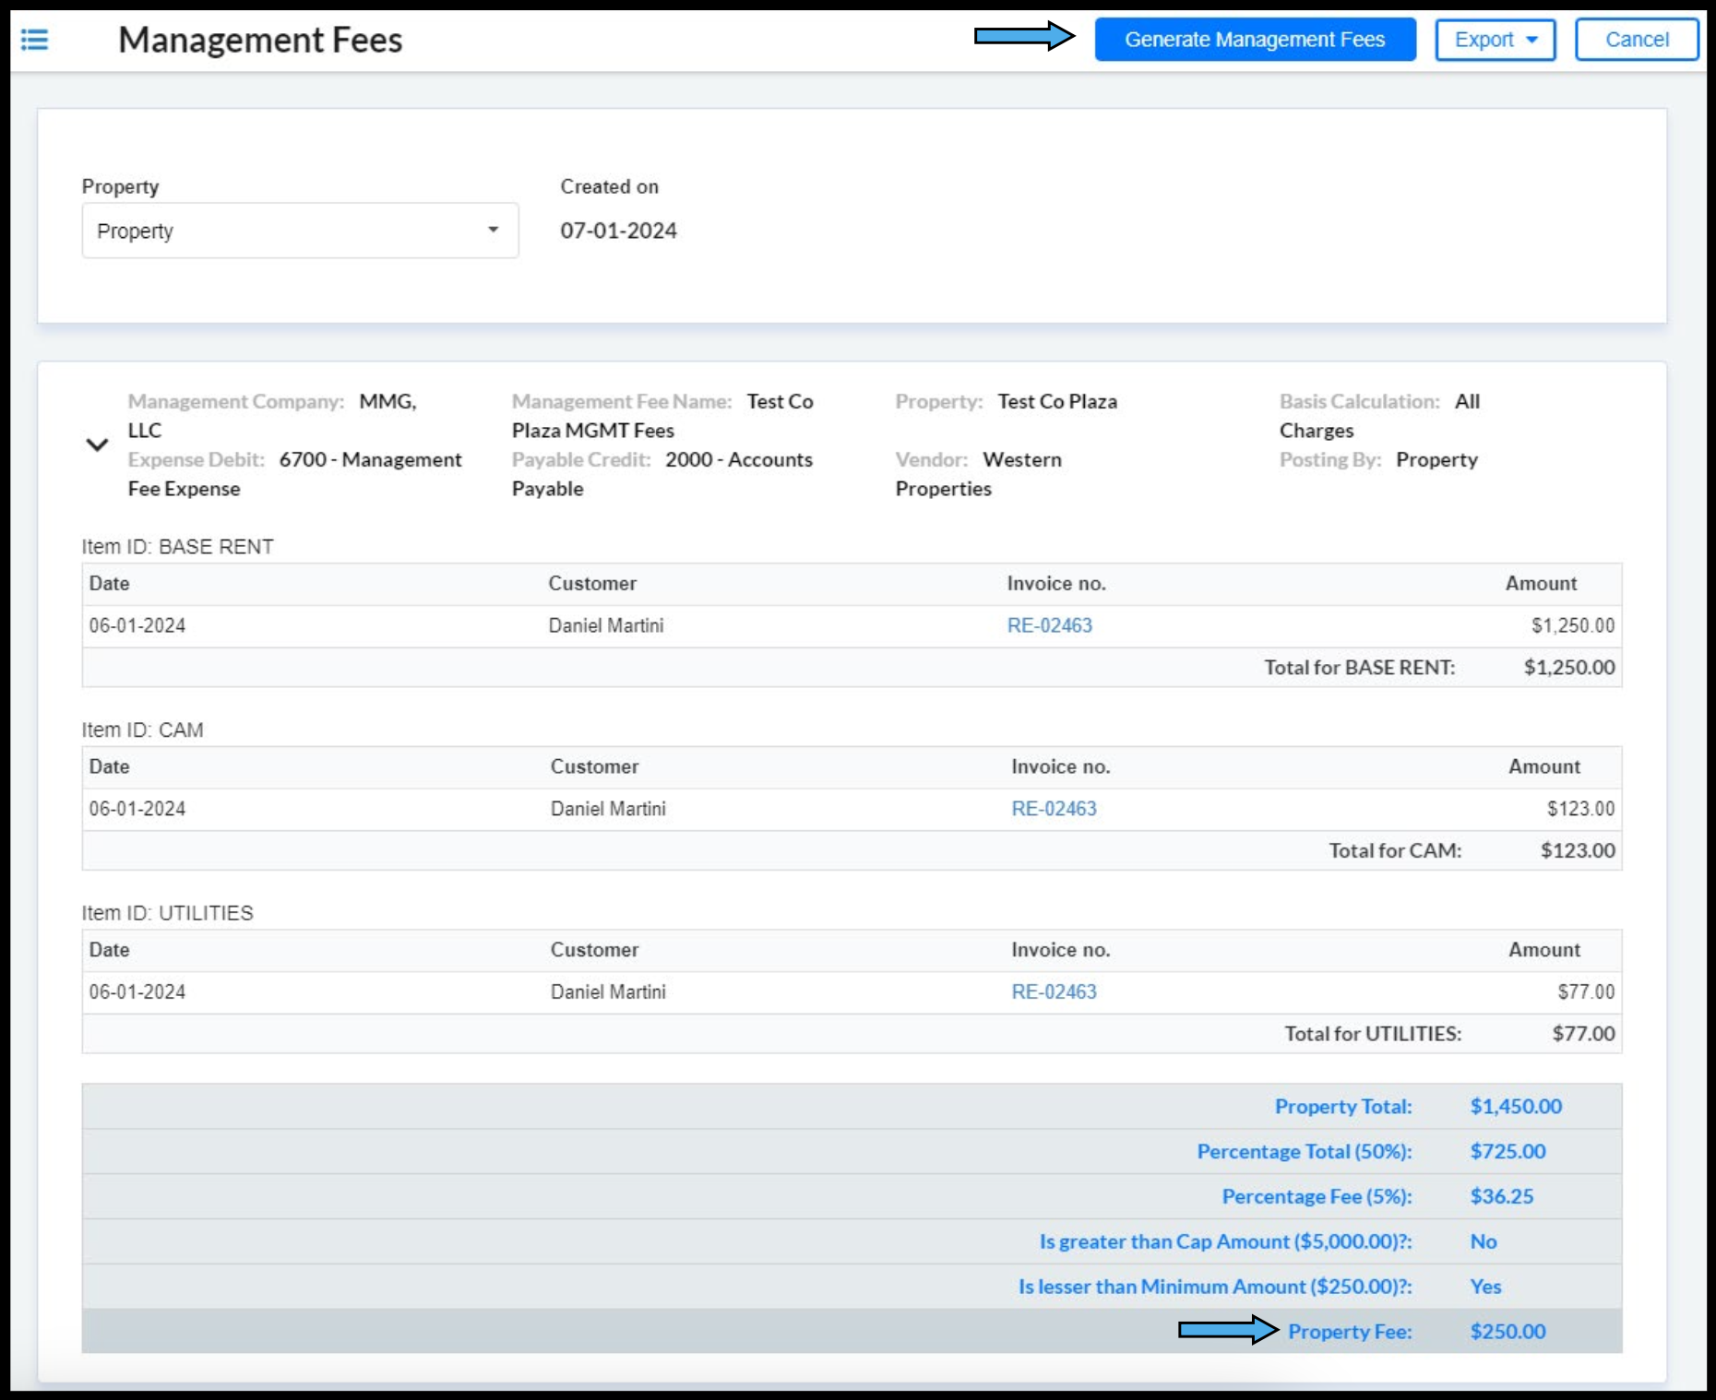The image size is (1716, 1400).
Task: Open the hamburger list menu icon
Action: pyautogui.click(x=34, y=40)
